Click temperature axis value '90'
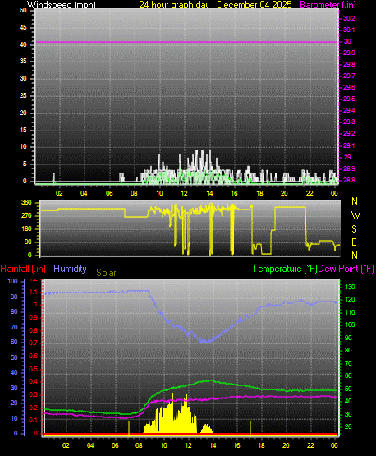Screen dimensions: 376x456 [348, 338]
